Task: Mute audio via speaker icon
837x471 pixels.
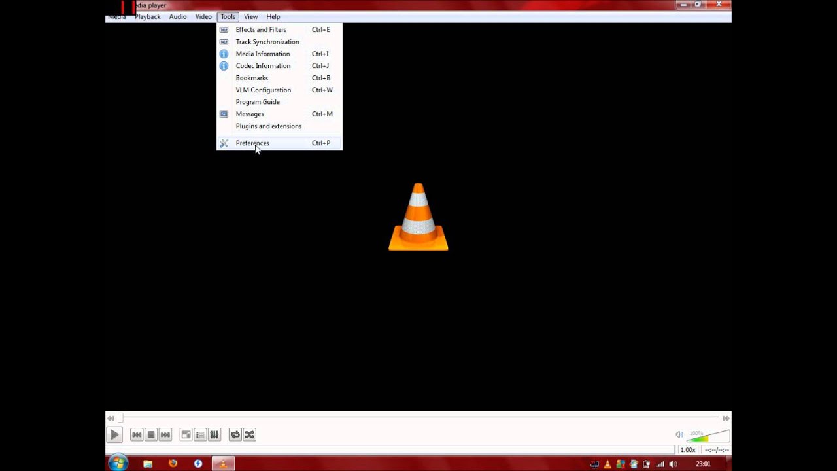Action: [x=679, y=435]
